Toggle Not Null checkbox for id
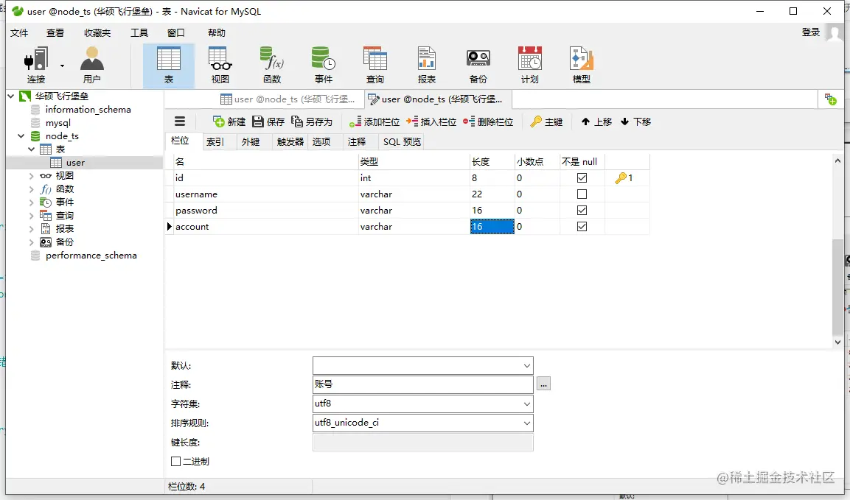The height and width of the screenshot is (500, 850). (582, 177)
